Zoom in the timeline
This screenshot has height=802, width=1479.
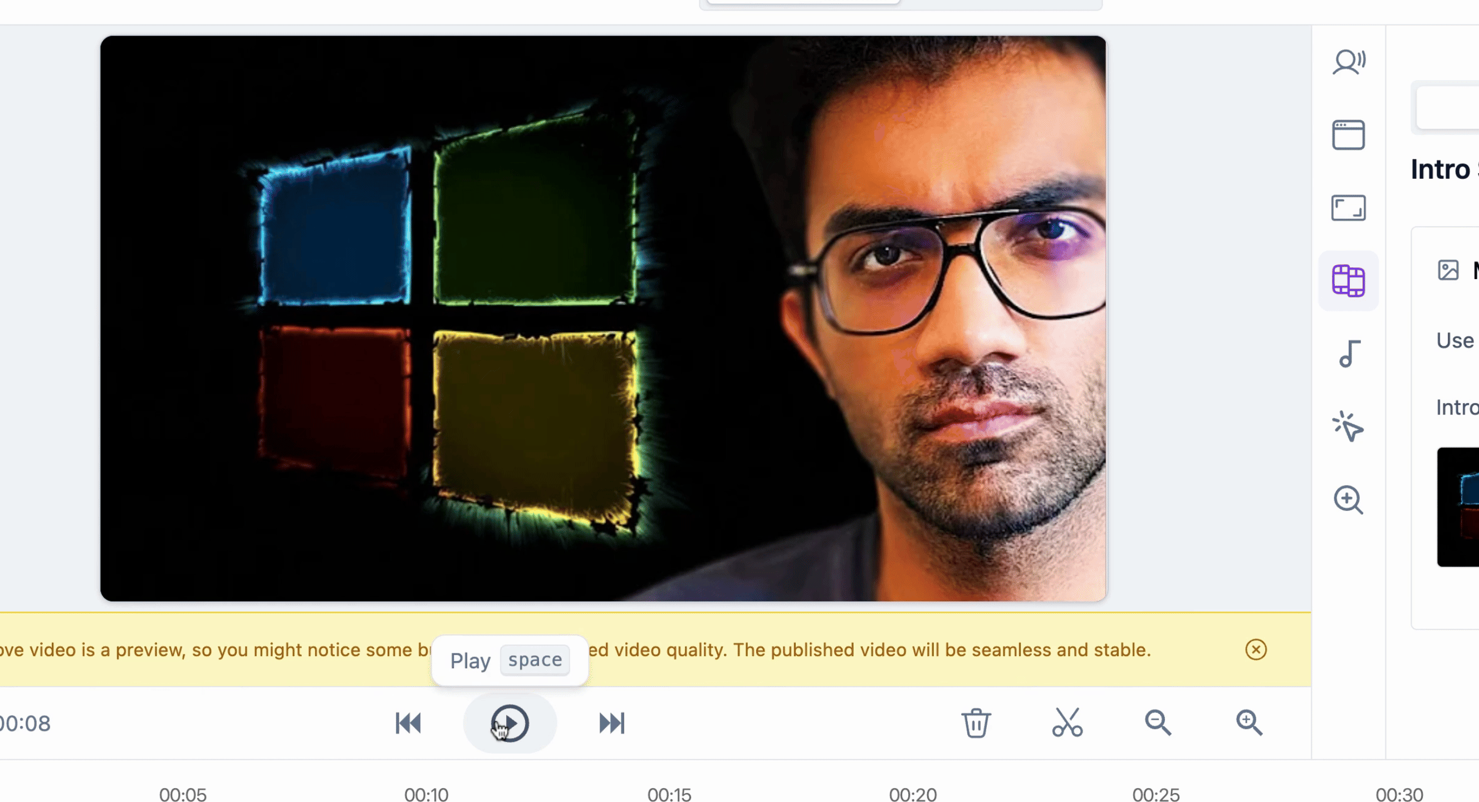(1249, 723)
